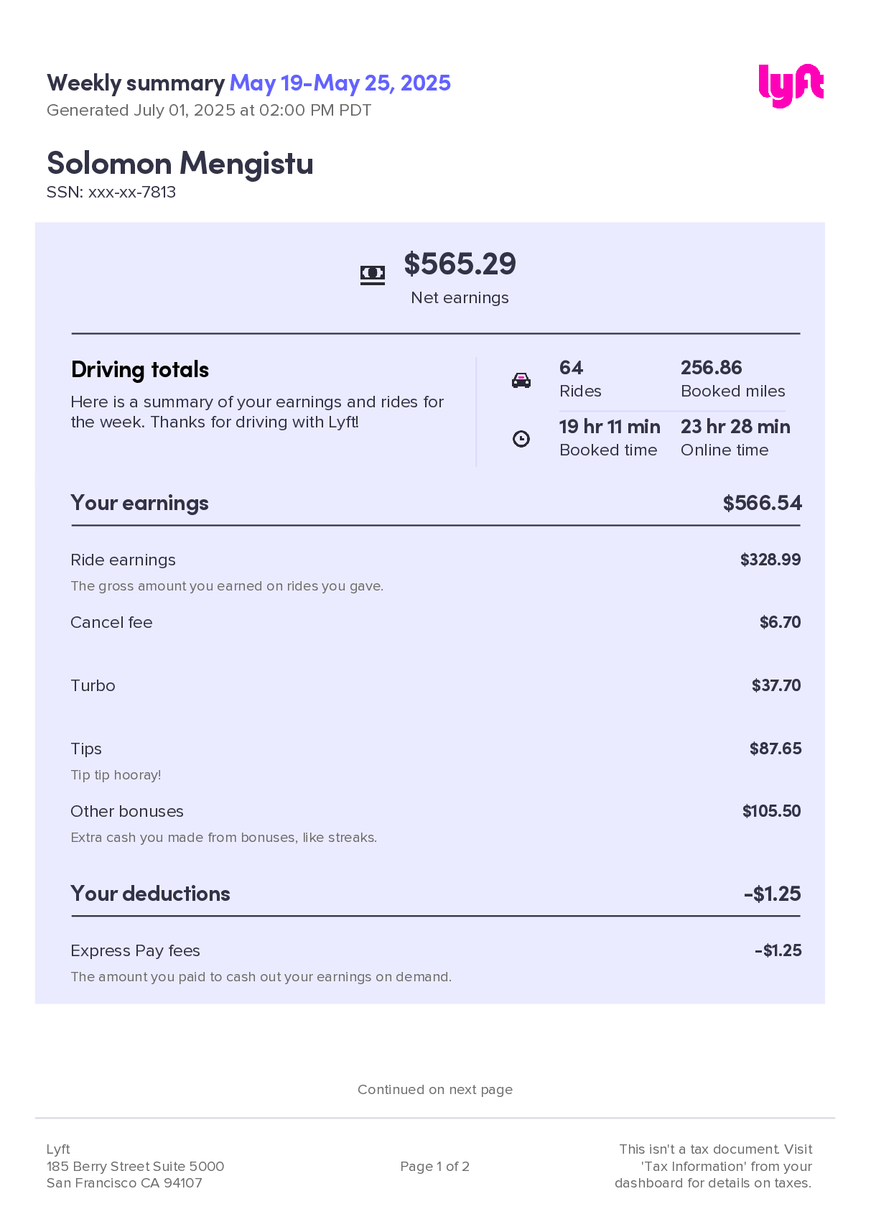Click the 256.86 booked miles value
This screenshot has width=871, height=1232.
pos(711,368)
